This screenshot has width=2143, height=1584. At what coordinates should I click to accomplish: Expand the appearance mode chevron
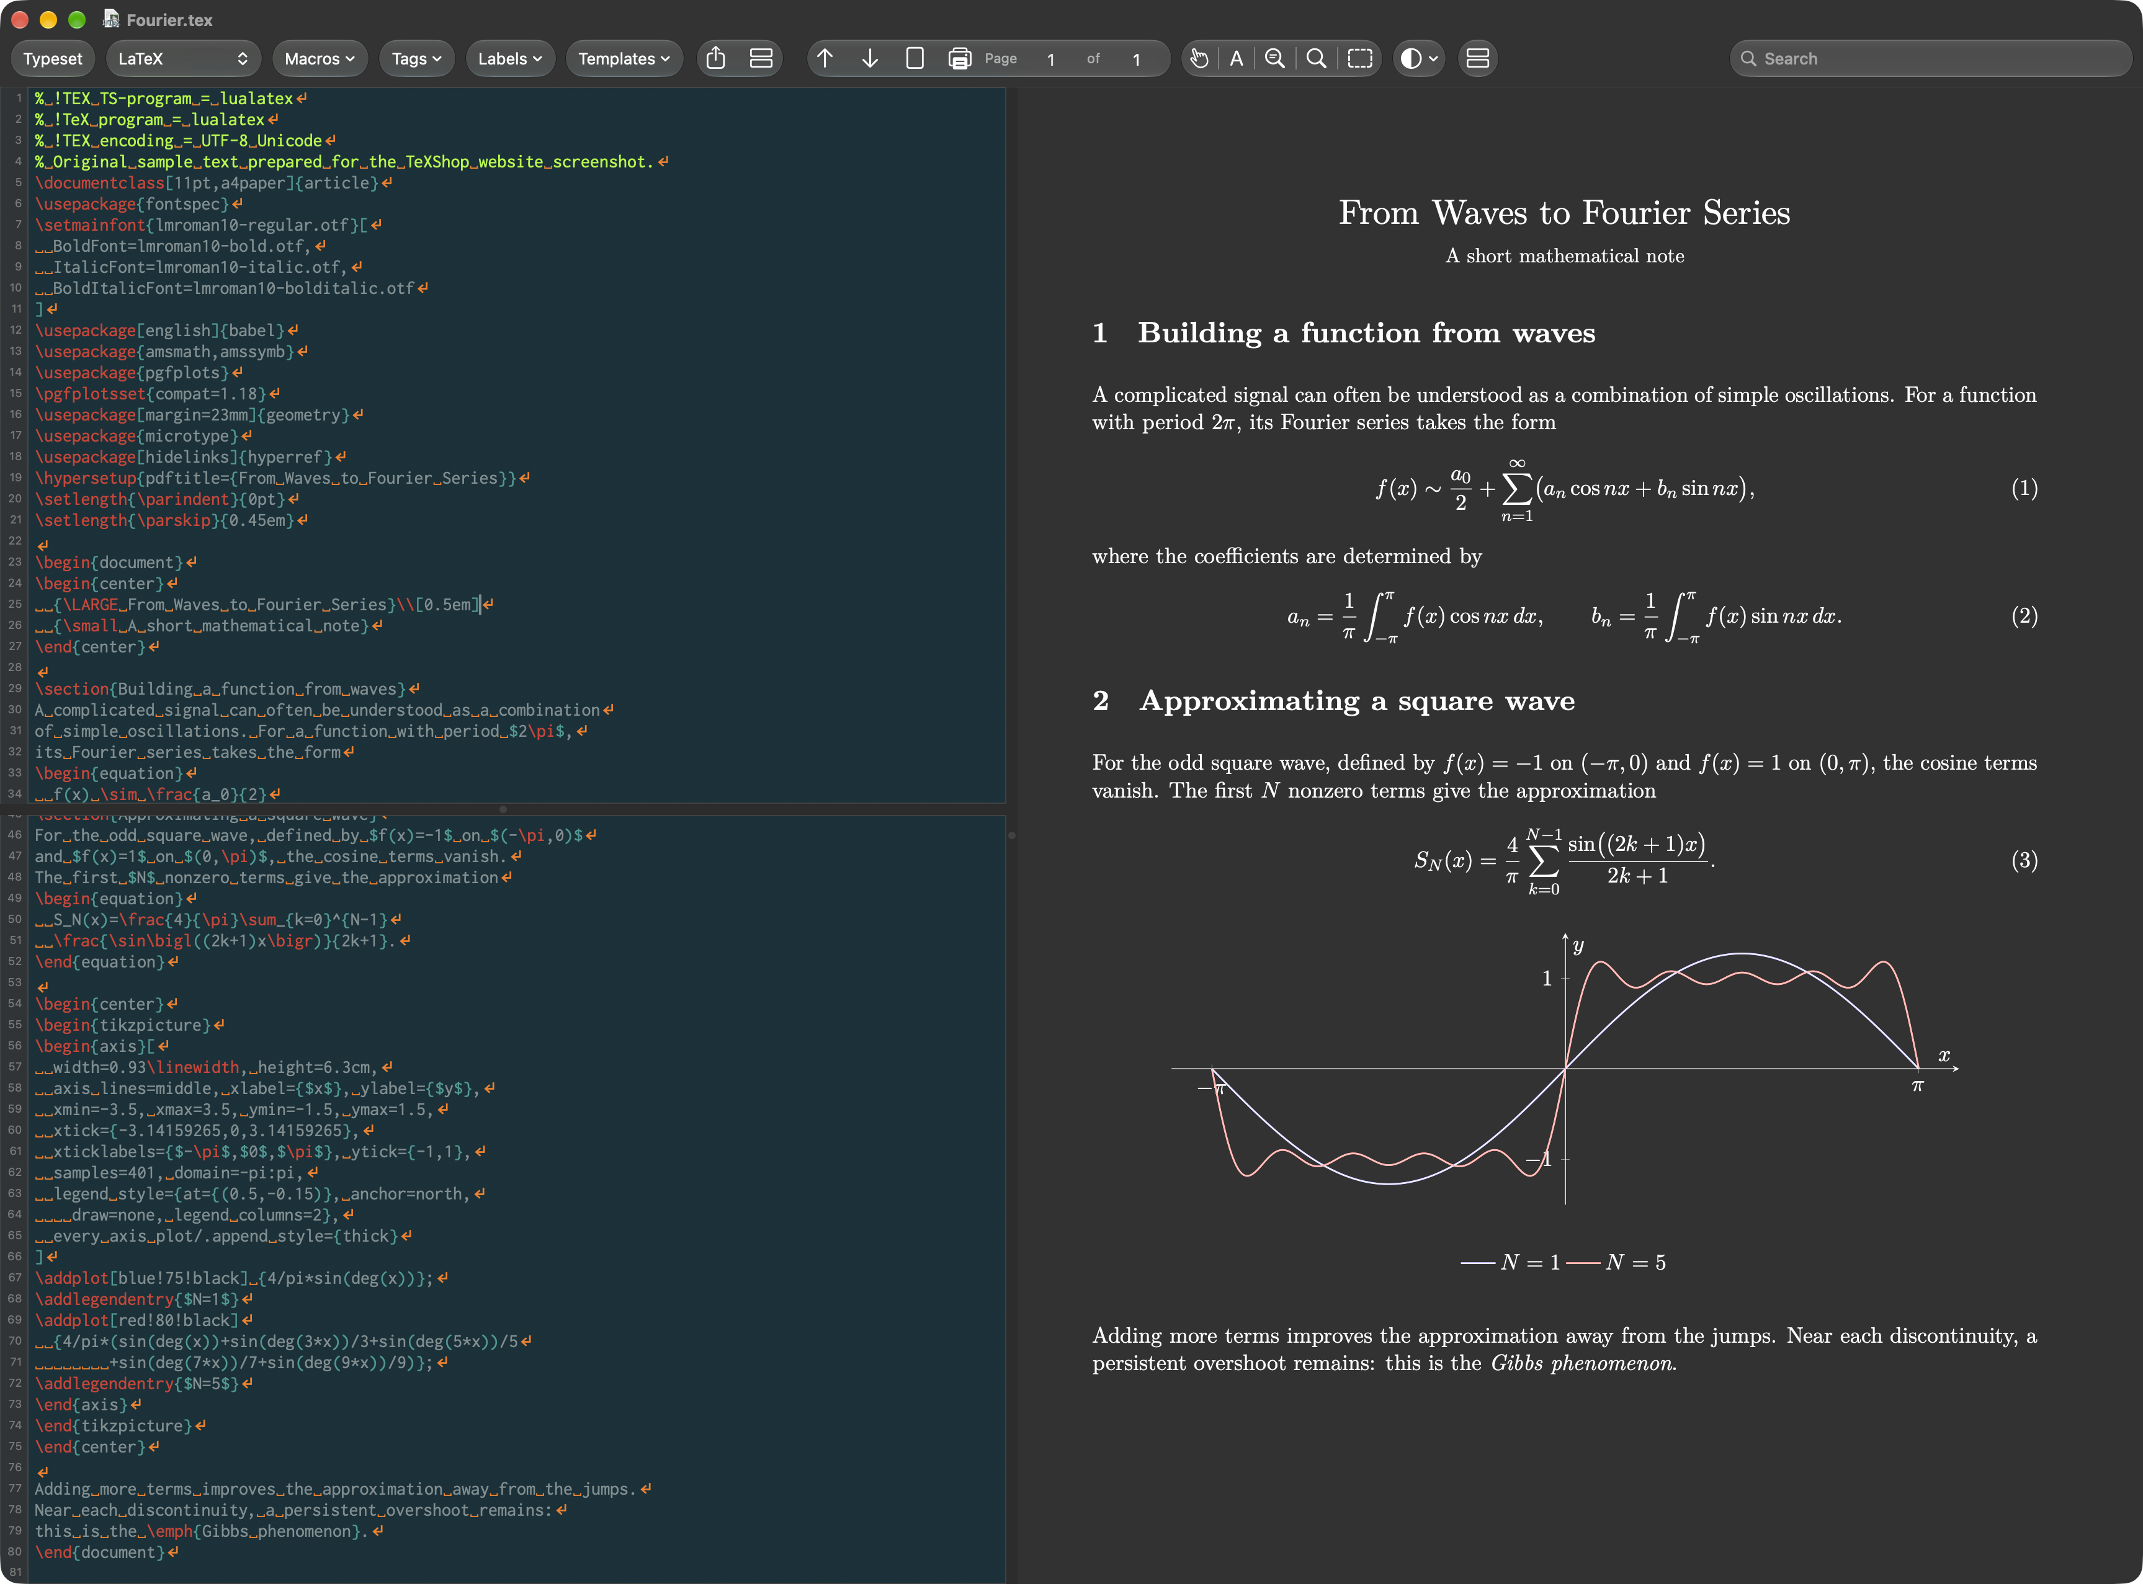(x=1434, y=58)
